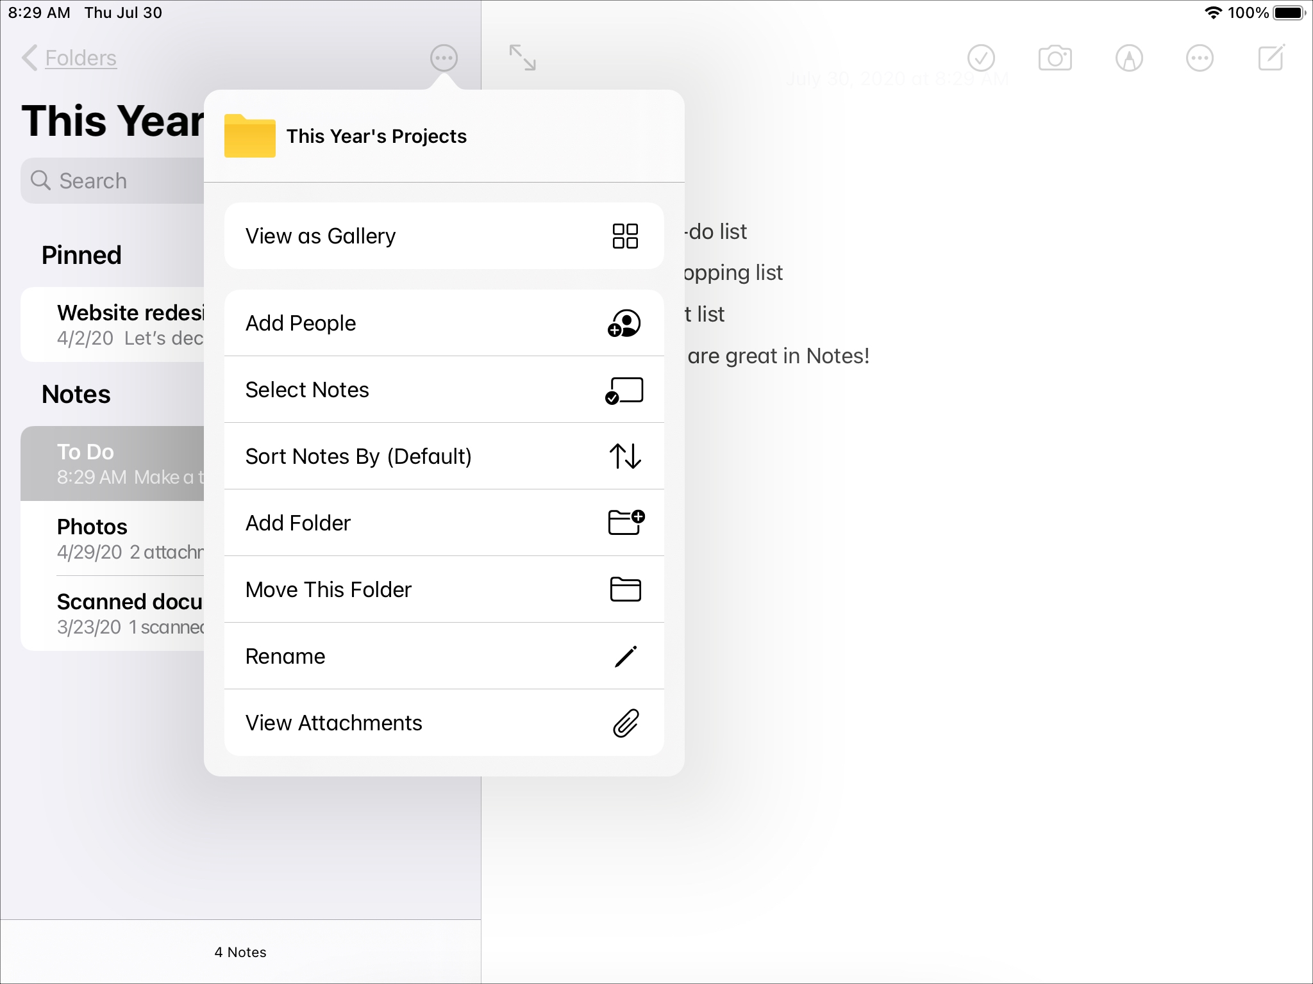Open the note ellipsis options icon
Viewport: 1313px width, 984px height.
pyautogui.click(x=1200, y=58)
